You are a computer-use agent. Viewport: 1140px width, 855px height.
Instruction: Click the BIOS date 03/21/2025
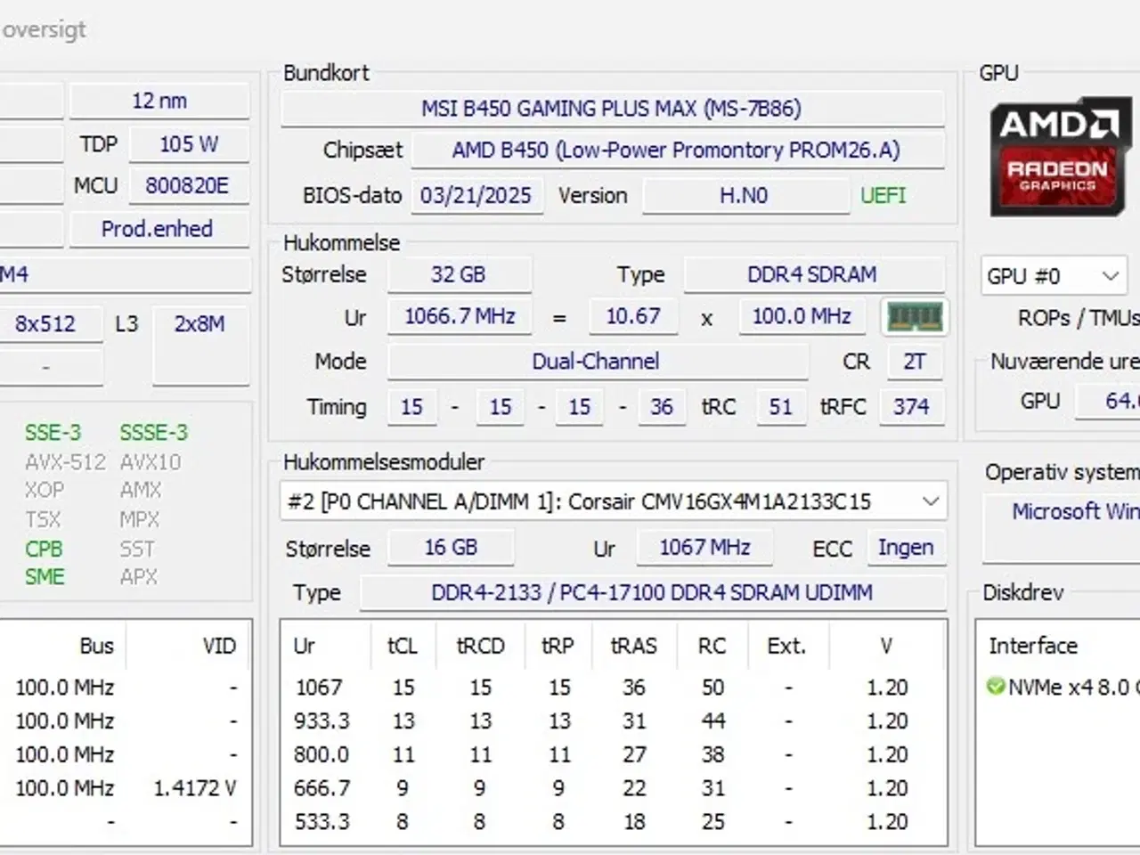(476, 195)
